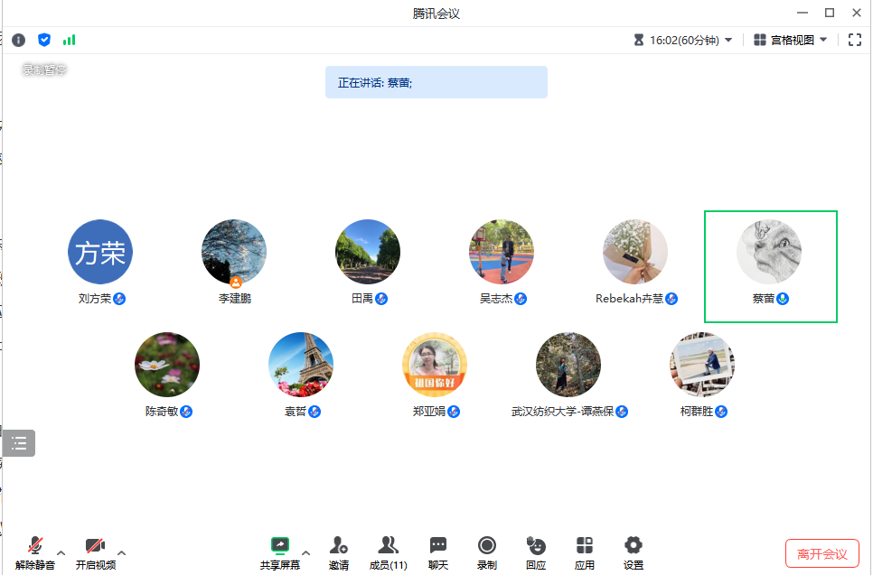Open the Reactions (回应) menu

(x=536, y=552)
